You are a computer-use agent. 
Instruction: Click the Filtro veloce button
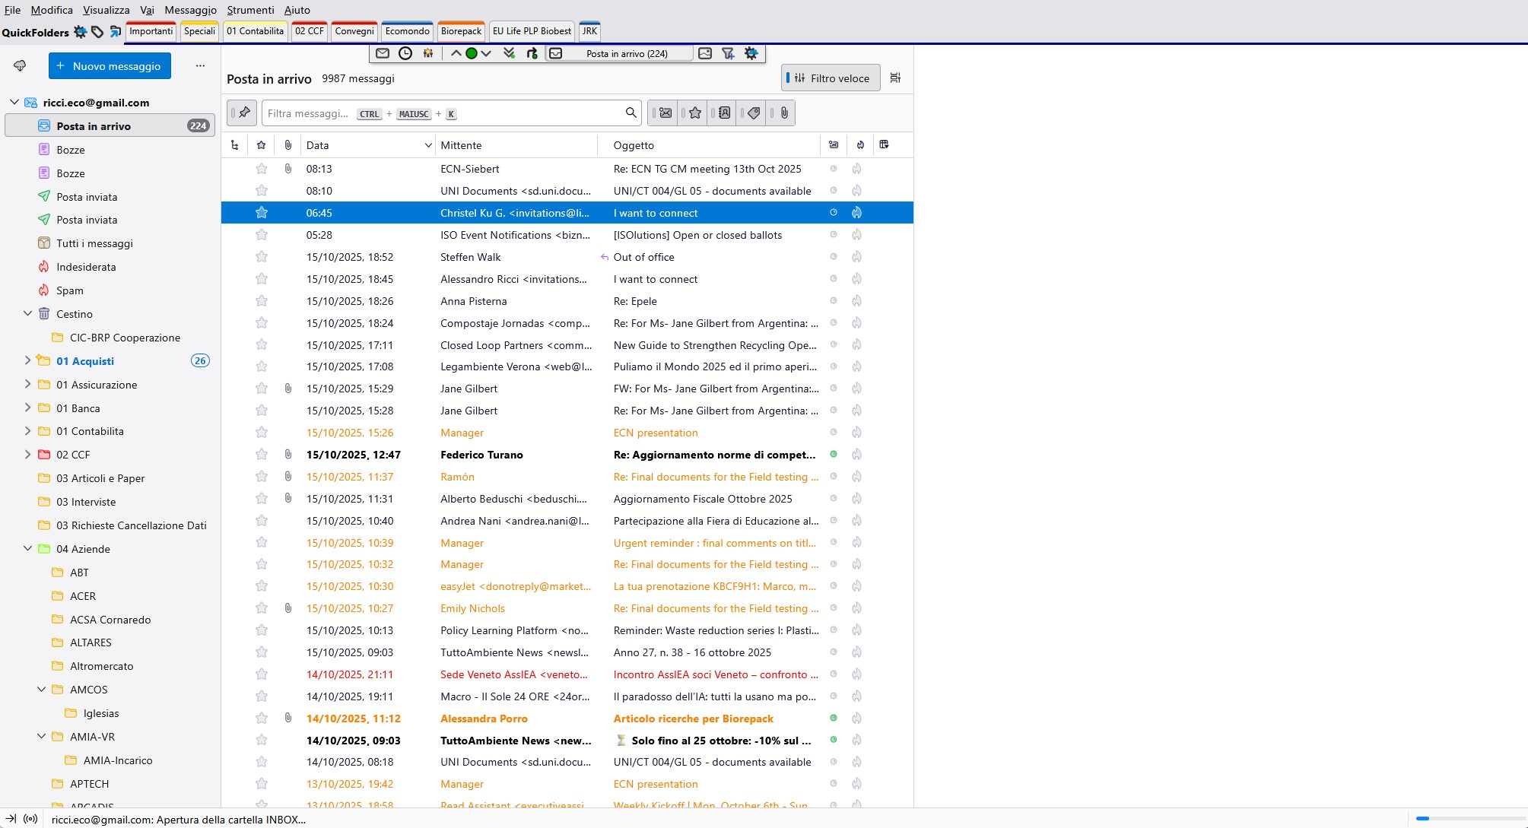point(831,78)
